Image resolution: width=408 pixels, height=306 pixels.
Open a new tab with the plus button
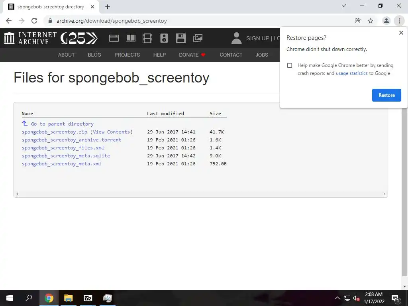coord(108,7)
